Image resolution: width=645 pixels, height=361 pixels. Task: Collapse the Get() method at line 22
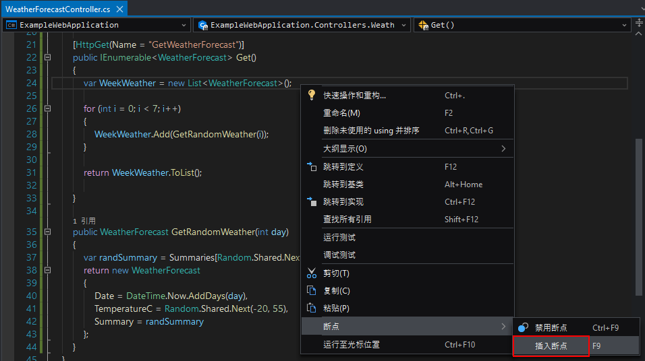click(48, 57)
